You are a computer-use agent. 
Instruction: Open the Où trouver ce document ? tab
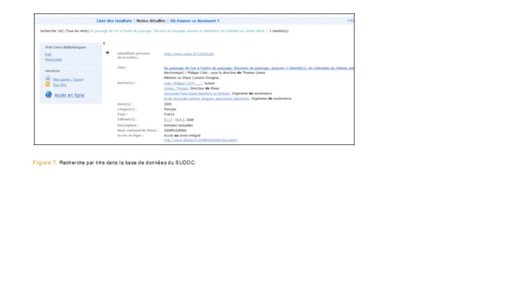point(195,21)
